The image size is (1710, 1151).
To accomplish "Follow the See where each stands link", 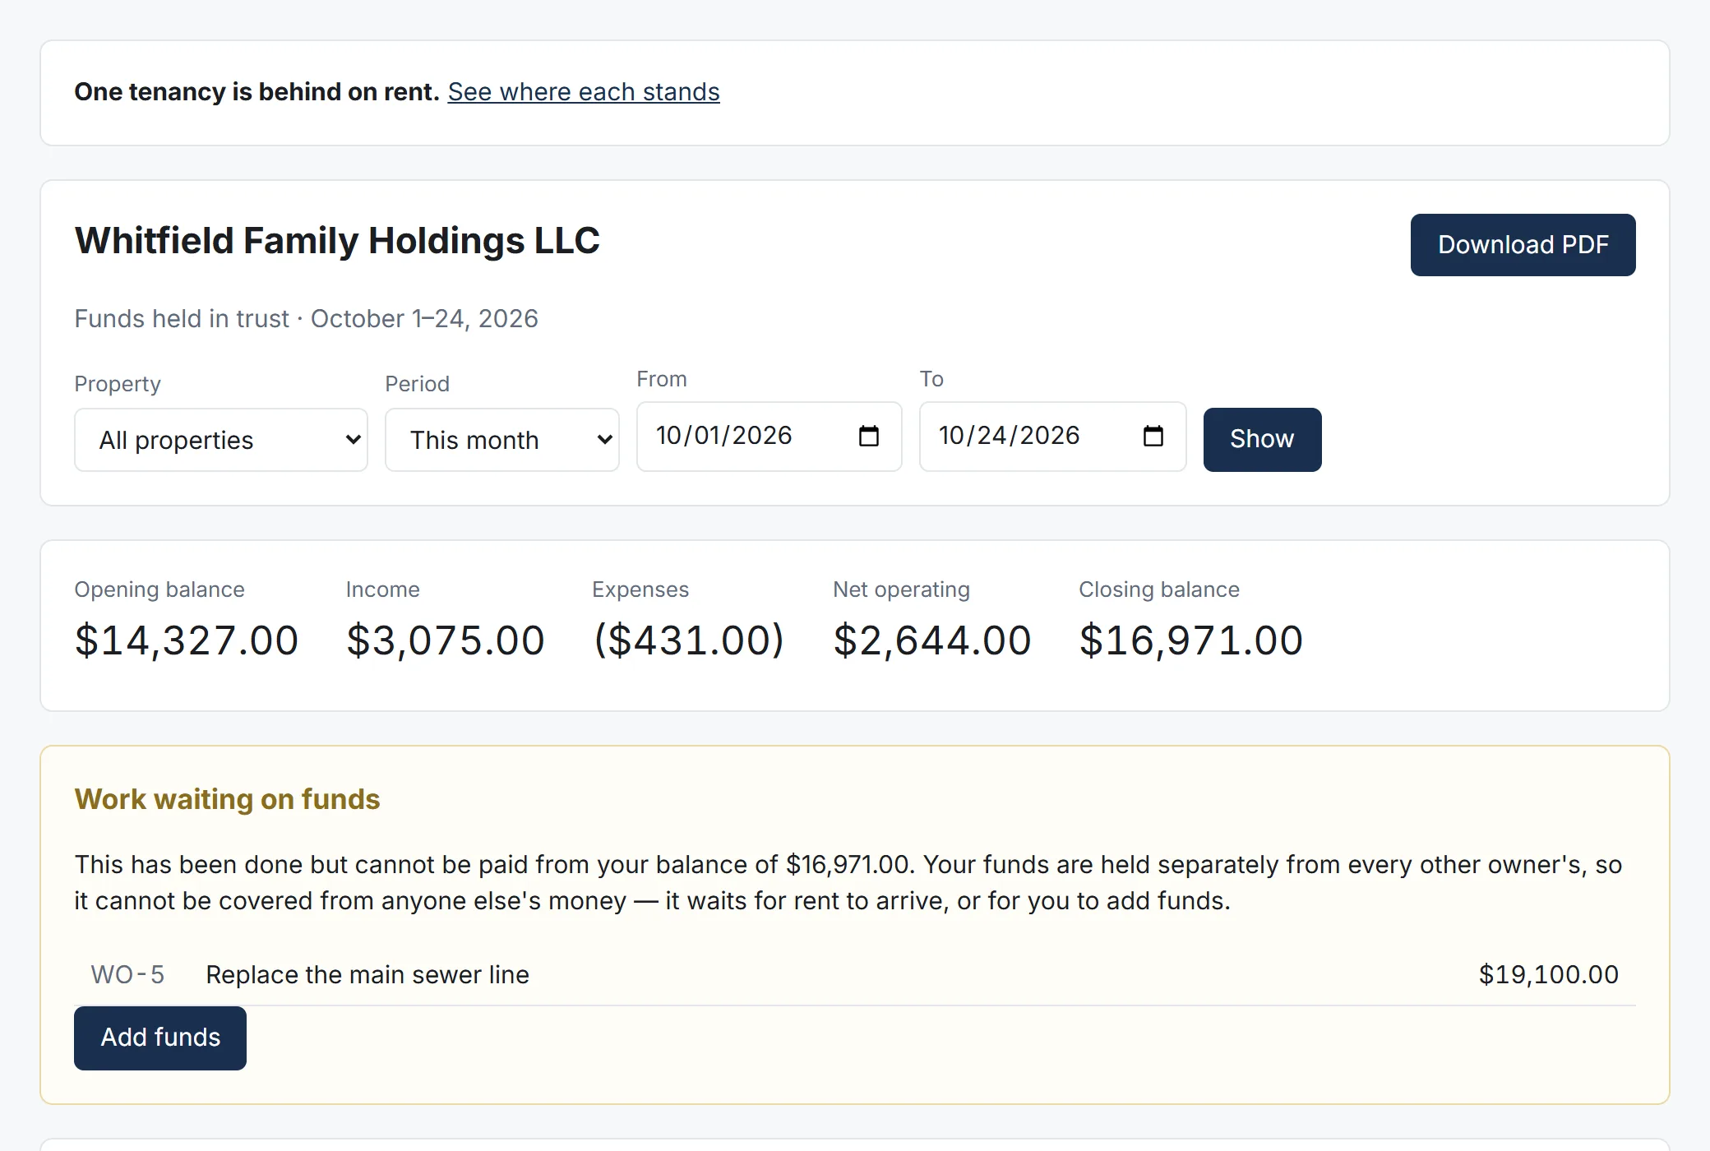I will [584, 92].
